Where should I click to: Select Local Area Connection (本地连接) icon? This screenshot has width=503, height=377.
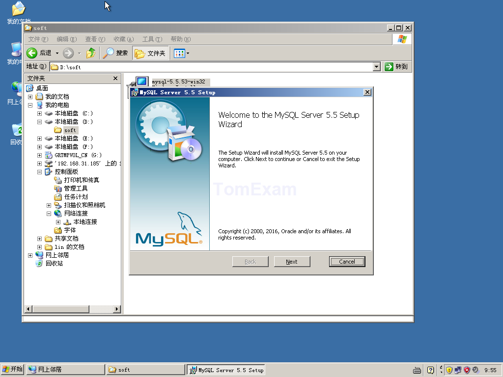coord(67,222)
